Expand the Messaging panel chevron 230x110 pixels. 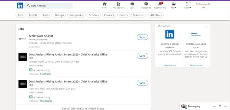225,106
